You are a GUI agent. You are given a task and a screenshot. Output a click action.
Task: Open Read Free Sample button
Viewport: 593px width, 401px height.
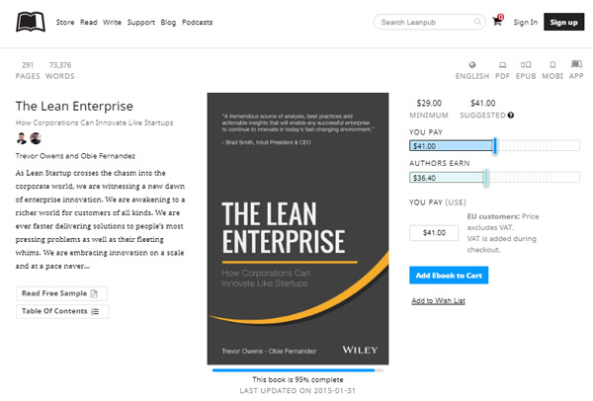61,293
